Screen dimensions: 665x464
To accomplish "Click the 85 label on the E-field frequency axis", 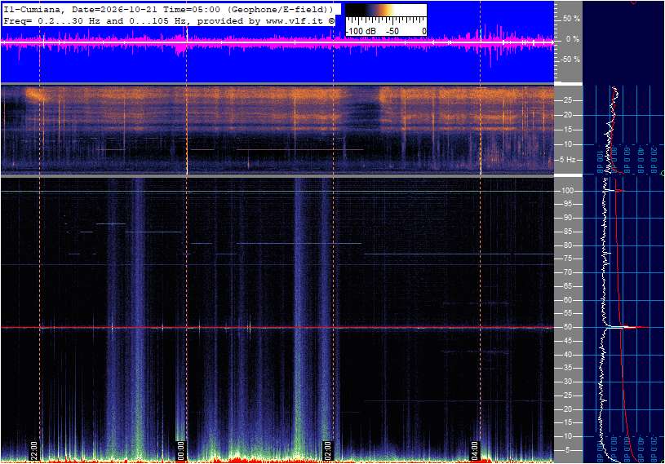I will pos(568,232).
